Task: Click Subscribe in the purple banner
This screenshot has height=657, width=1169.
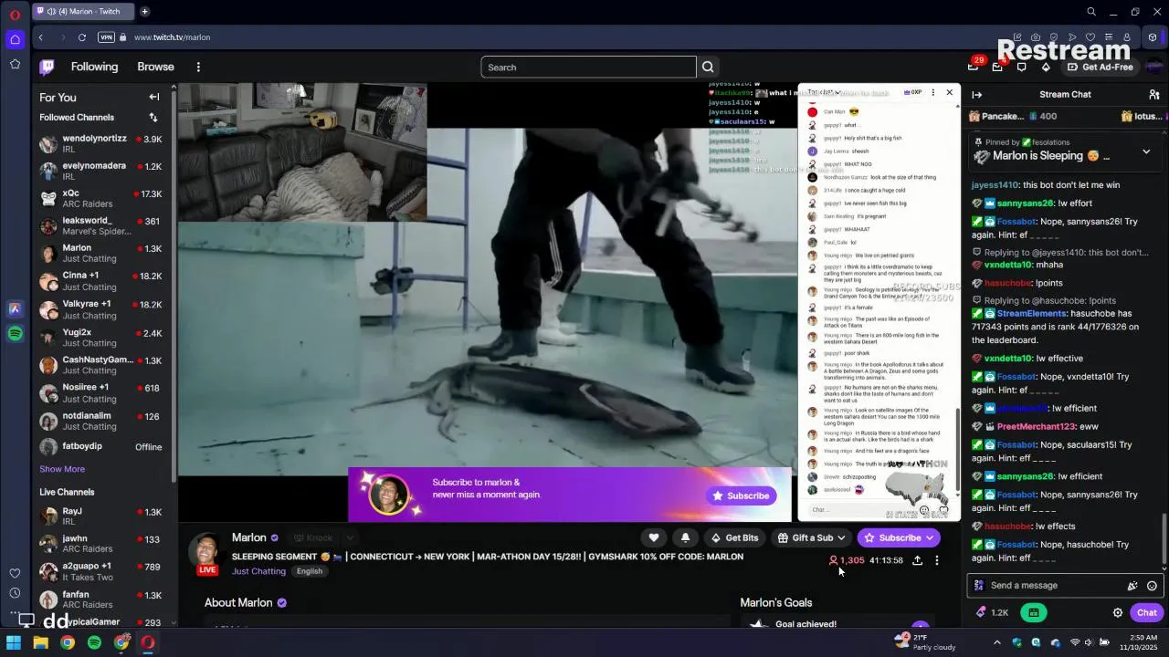Action: tap(741, 495)
